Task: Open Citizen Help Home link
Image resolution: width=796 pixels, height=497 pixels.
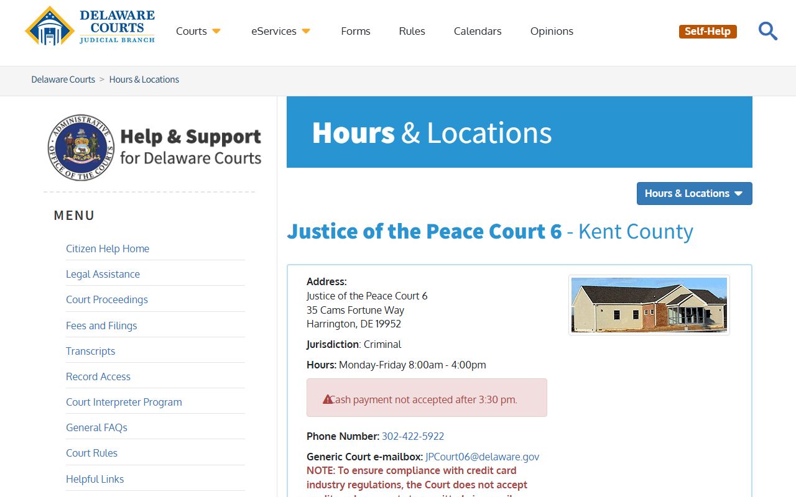Action: click(108, 248)
